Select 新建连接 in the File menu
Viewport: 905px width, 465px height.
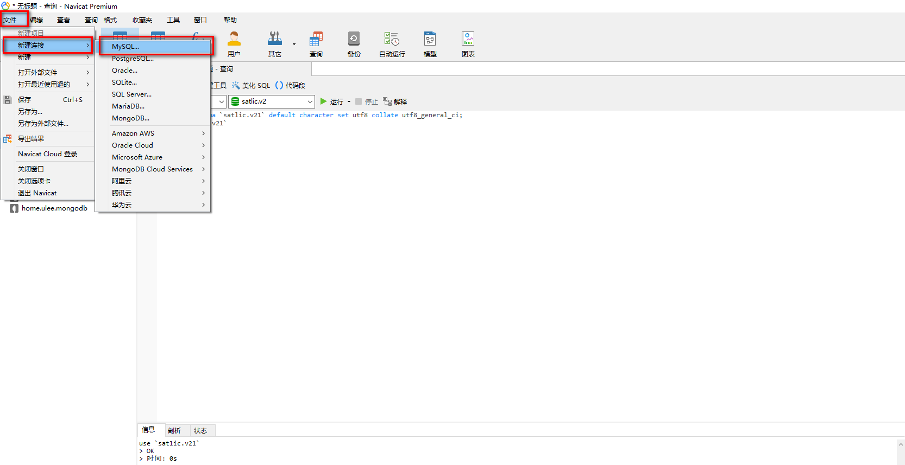click(48, 46)
